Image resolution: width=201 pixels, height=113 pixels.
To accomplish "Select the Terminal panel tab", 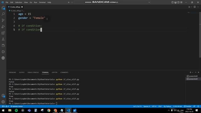I will click(x=45, y=73).
